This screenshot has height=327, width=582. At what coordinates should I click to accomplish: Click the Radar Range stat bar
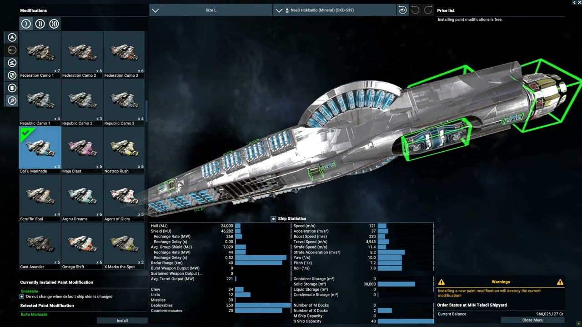coord(258,263)
